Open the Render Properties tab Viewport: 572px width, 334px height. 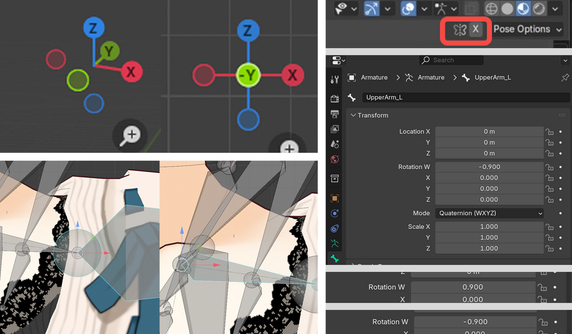click(x=335, y=98)
